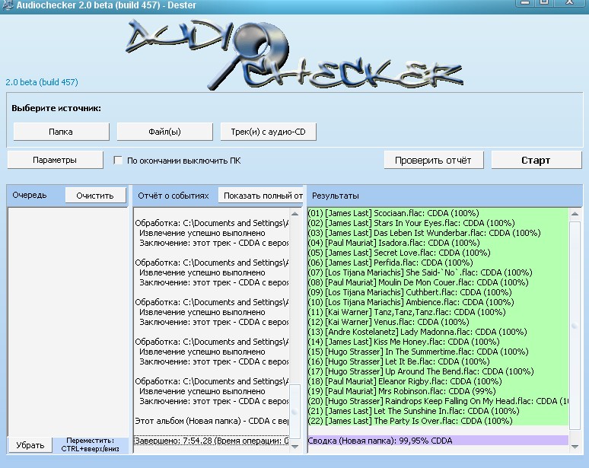Enable По окончании выключить ПК checkbox
Image resolution: width=589 pixels, height=468 pixels.
click(x=118, y=161)
